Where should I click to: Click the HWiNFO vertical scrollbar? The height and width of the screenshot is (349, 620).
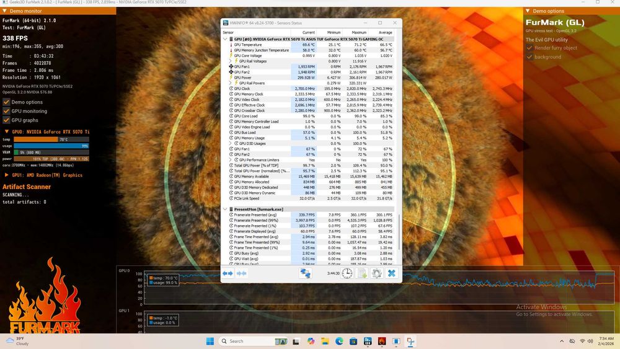pyautogui.click(x=399, y=232)
